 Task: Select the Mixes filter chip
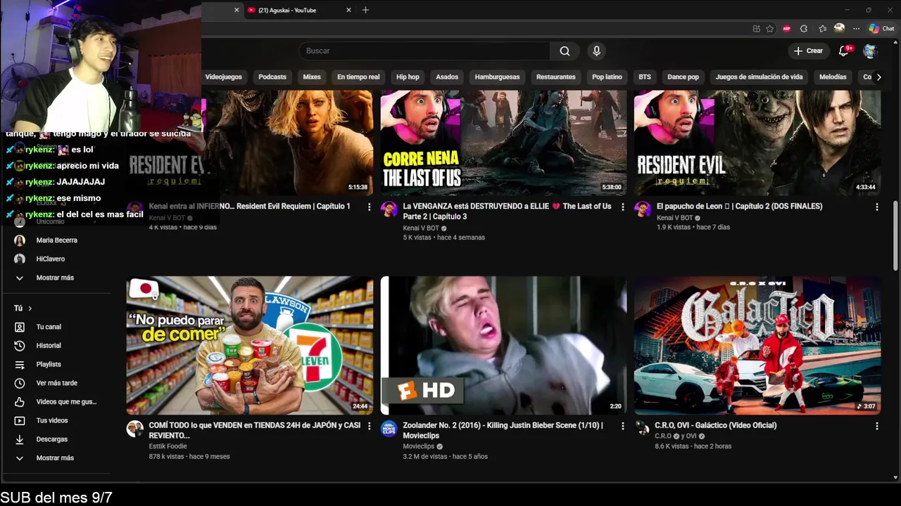click(x=312, y=77)
